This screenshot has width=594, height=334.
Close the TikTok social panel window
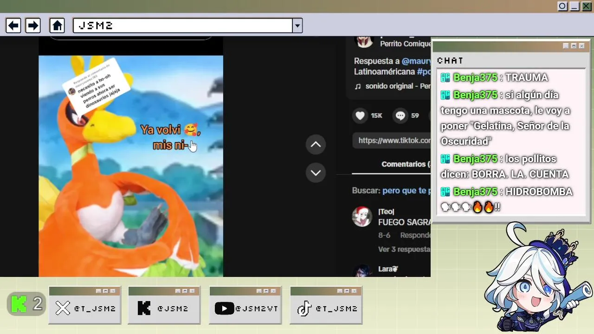pos(354,291)
